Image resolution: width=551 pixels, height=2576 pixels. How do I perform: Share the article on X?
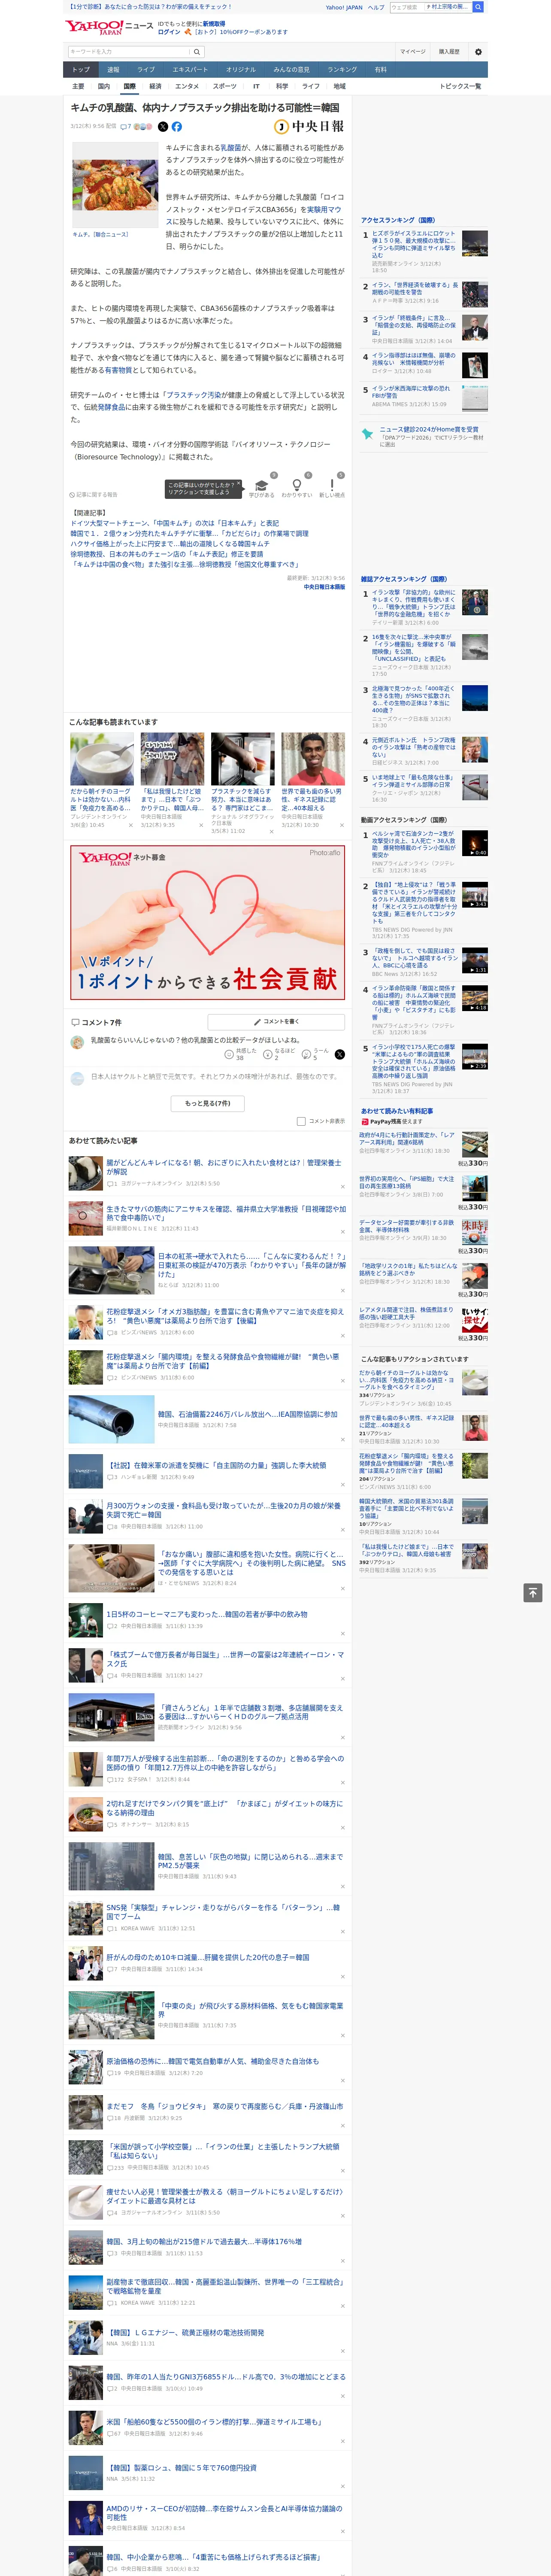pyautogui.click(x=163, y=127)
